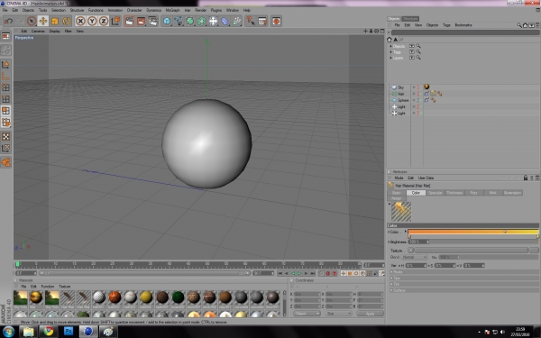This screenshot has width=541, height=338.
Task: Open the particle objects icon
Action: (236, 21)
